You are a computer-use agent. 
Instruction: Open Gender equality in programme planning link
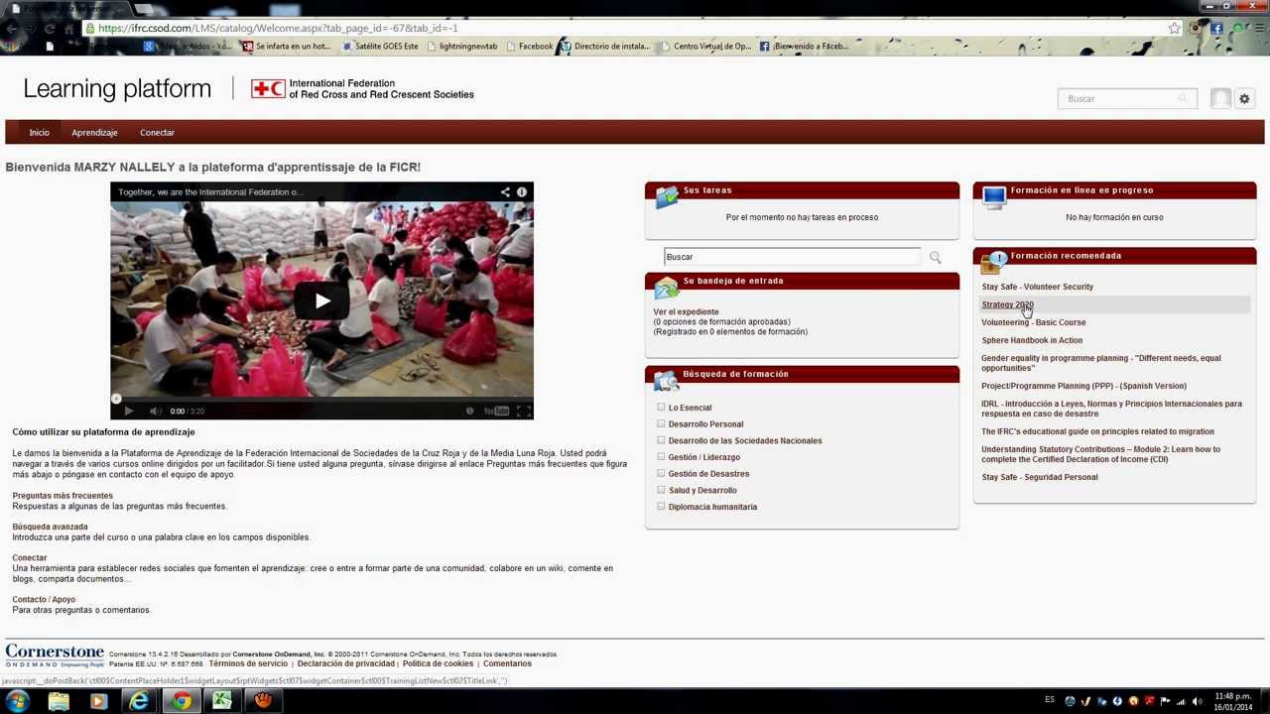coord(1101,363)
